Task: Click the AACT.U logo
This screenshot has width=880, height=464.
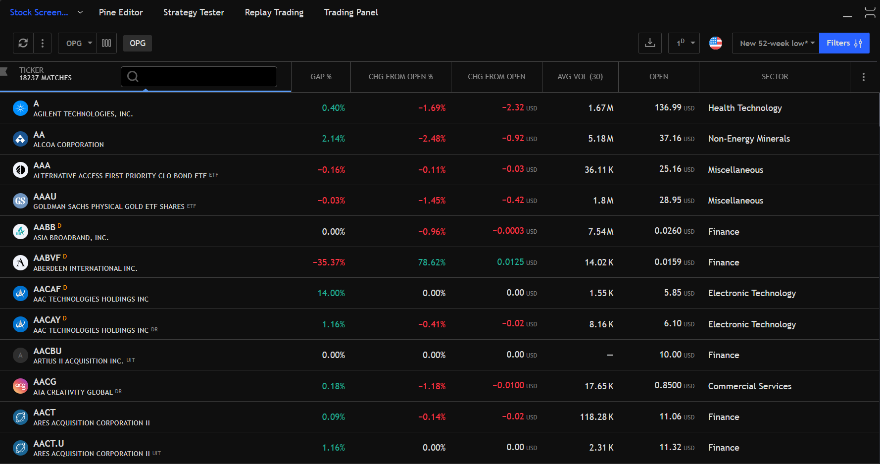Action: pos(20,448)
